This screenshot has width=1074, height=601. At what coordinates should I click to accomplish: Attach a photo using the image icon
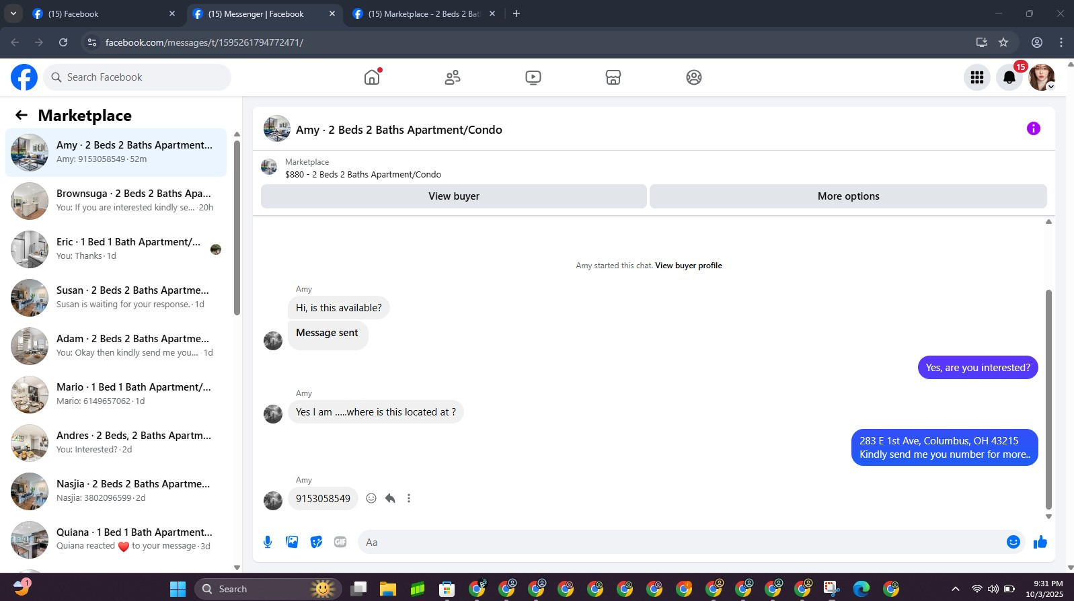pyautogui.click(x=292, y=542)
